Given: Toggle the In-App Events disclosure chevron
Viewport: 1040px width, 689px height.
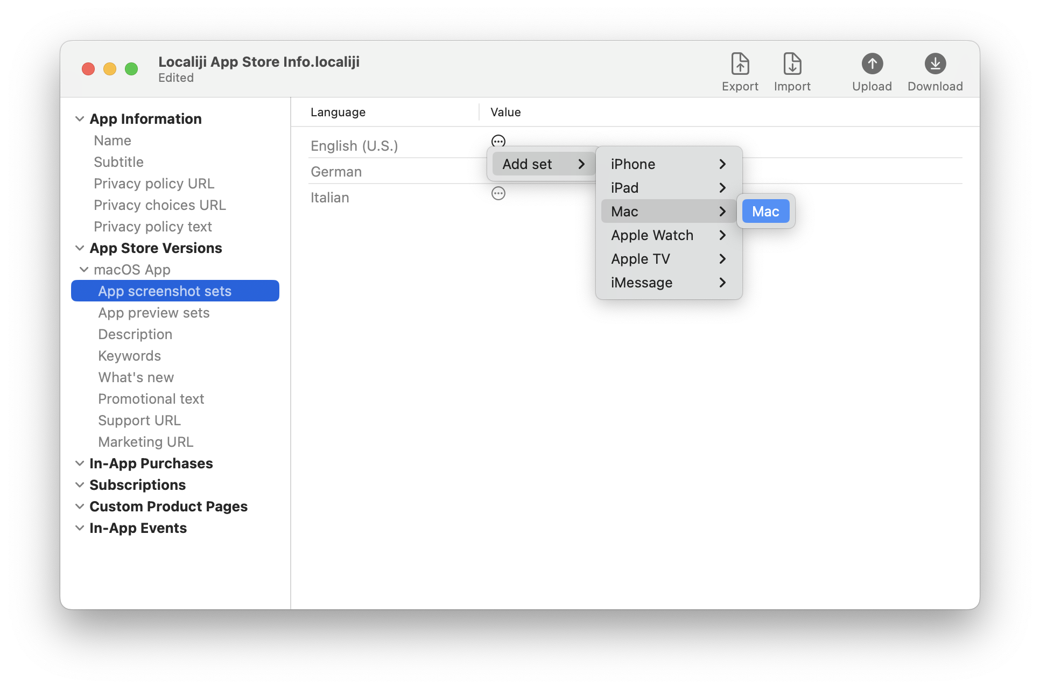Looking at the screenshot, I should pyautogui.click(x=80, y=528).
